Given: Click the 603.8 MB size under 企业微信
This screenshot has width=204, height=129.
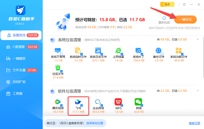Looking at the screenshot, I should (99, 112).
